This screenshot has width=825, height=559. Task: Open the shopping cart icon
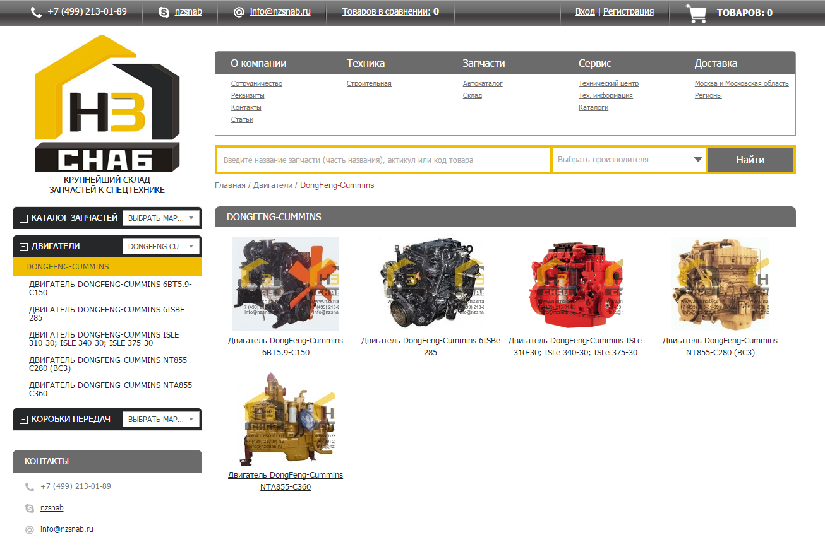(696, 13)
